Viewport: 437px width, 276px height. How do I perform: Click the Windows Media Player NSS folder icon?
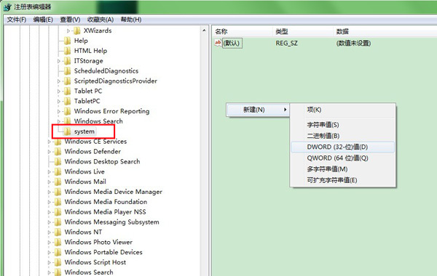[58, 212]
